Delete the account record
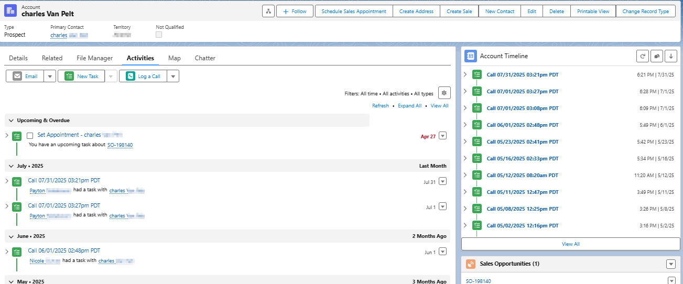This screenshot has height=284, width=683. [x=557, y=11]
